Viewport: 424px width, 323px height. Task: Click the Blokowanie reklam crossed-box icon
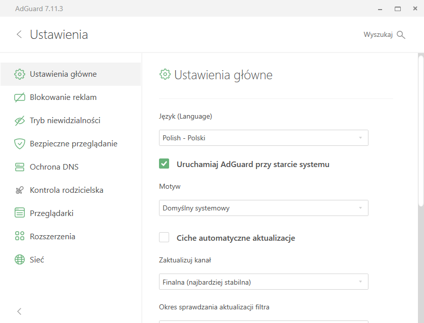pos(20,97)
